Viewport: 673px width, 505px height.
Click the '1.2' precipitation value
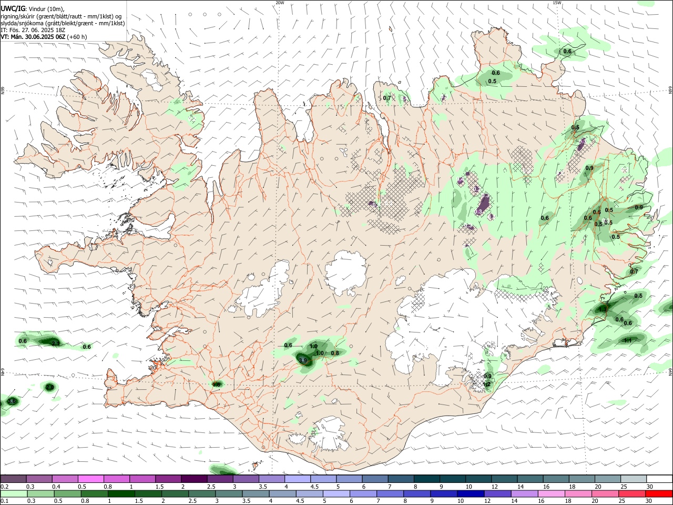(x=487, y=384)
